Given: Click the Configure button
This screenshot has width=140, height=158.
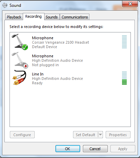Looking at the screenshot, I should pos(22,135).
